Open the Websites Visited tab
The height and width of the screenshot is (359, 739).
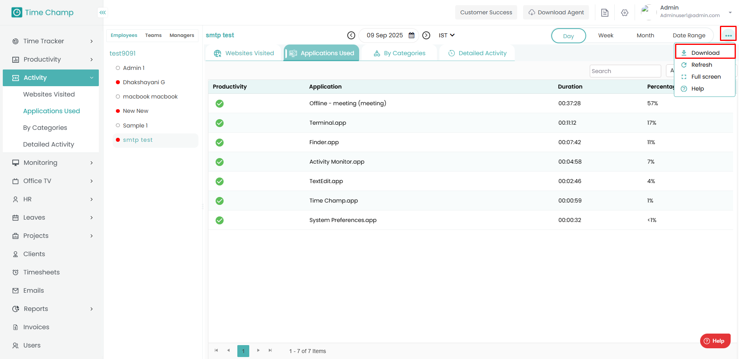[244, 53]
